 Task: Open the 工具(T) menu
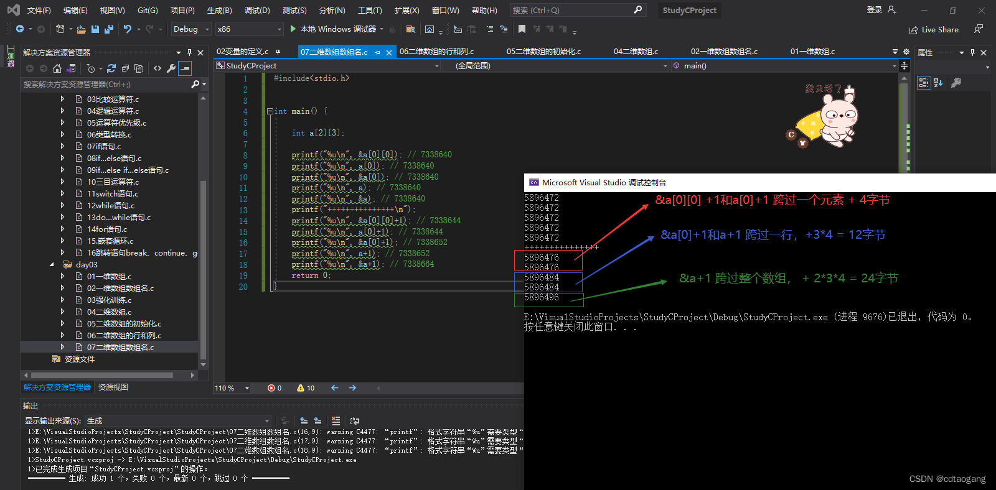click(x=370, y=11)
